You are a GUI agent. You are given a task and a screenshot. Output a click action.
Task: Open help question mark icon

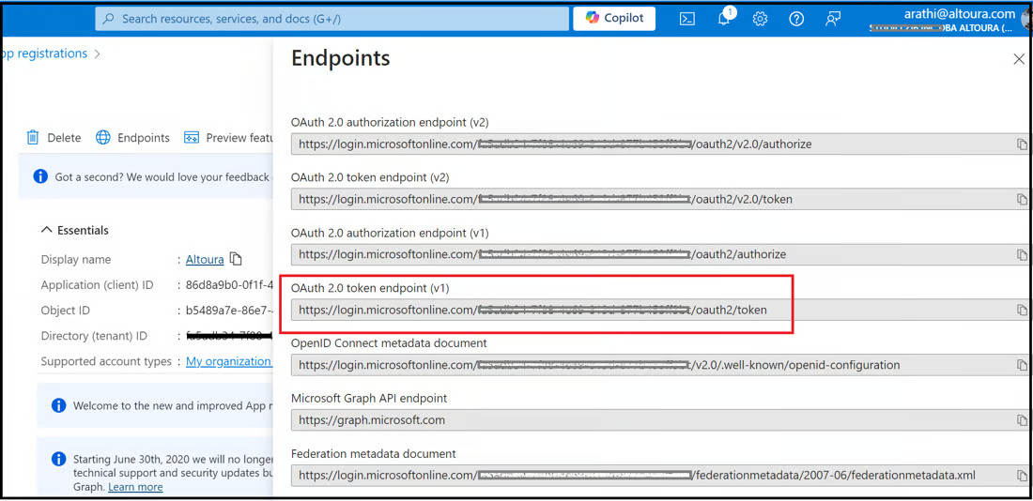796,19
